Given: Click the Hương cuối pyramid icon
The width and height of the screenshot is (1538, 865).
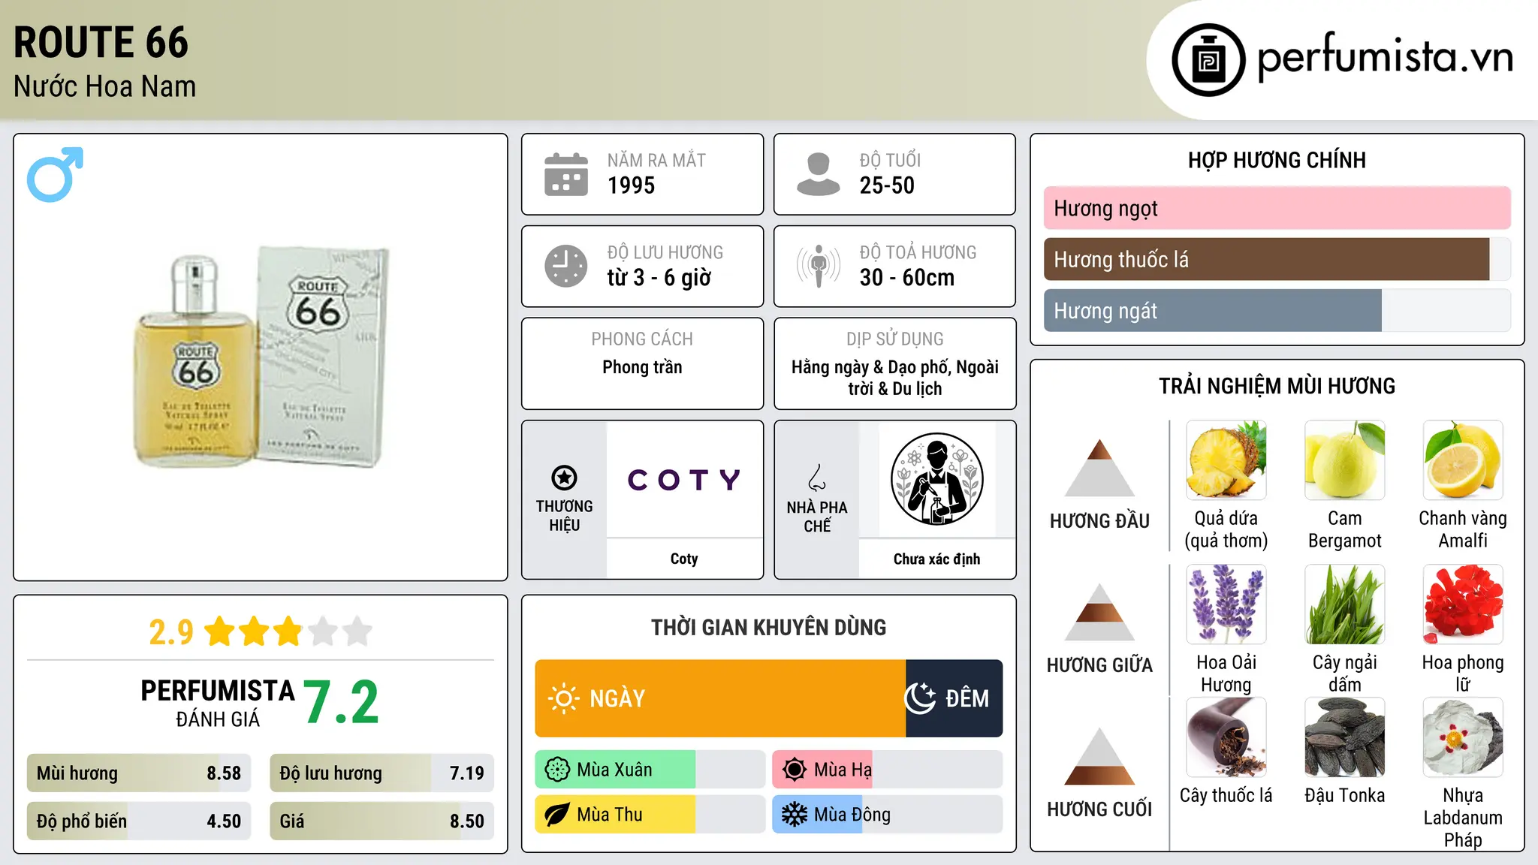Looking at the screenshot, I should [x=1099, y=756].
